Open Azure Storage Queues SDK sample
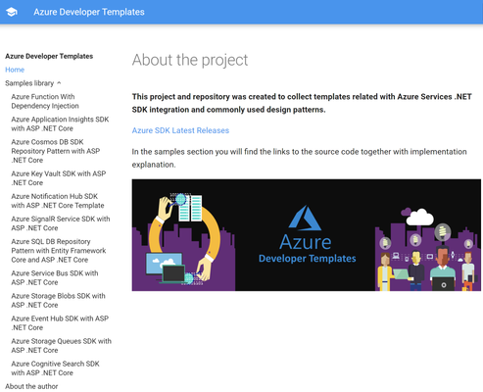Screen dimensions: 483x392 click(x=61, y=346)
